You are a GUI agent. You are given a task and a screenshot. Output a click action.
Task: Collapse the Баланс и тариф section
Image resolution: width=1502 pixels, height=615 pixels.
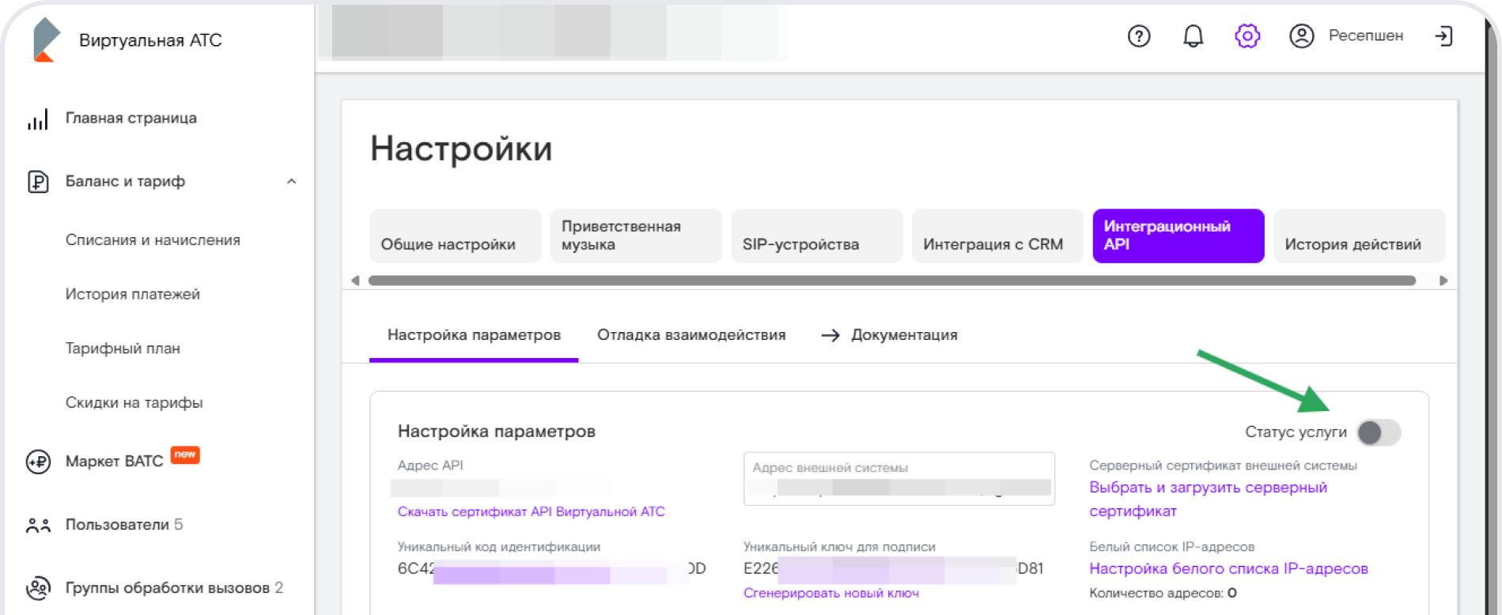tap(291, 182)
